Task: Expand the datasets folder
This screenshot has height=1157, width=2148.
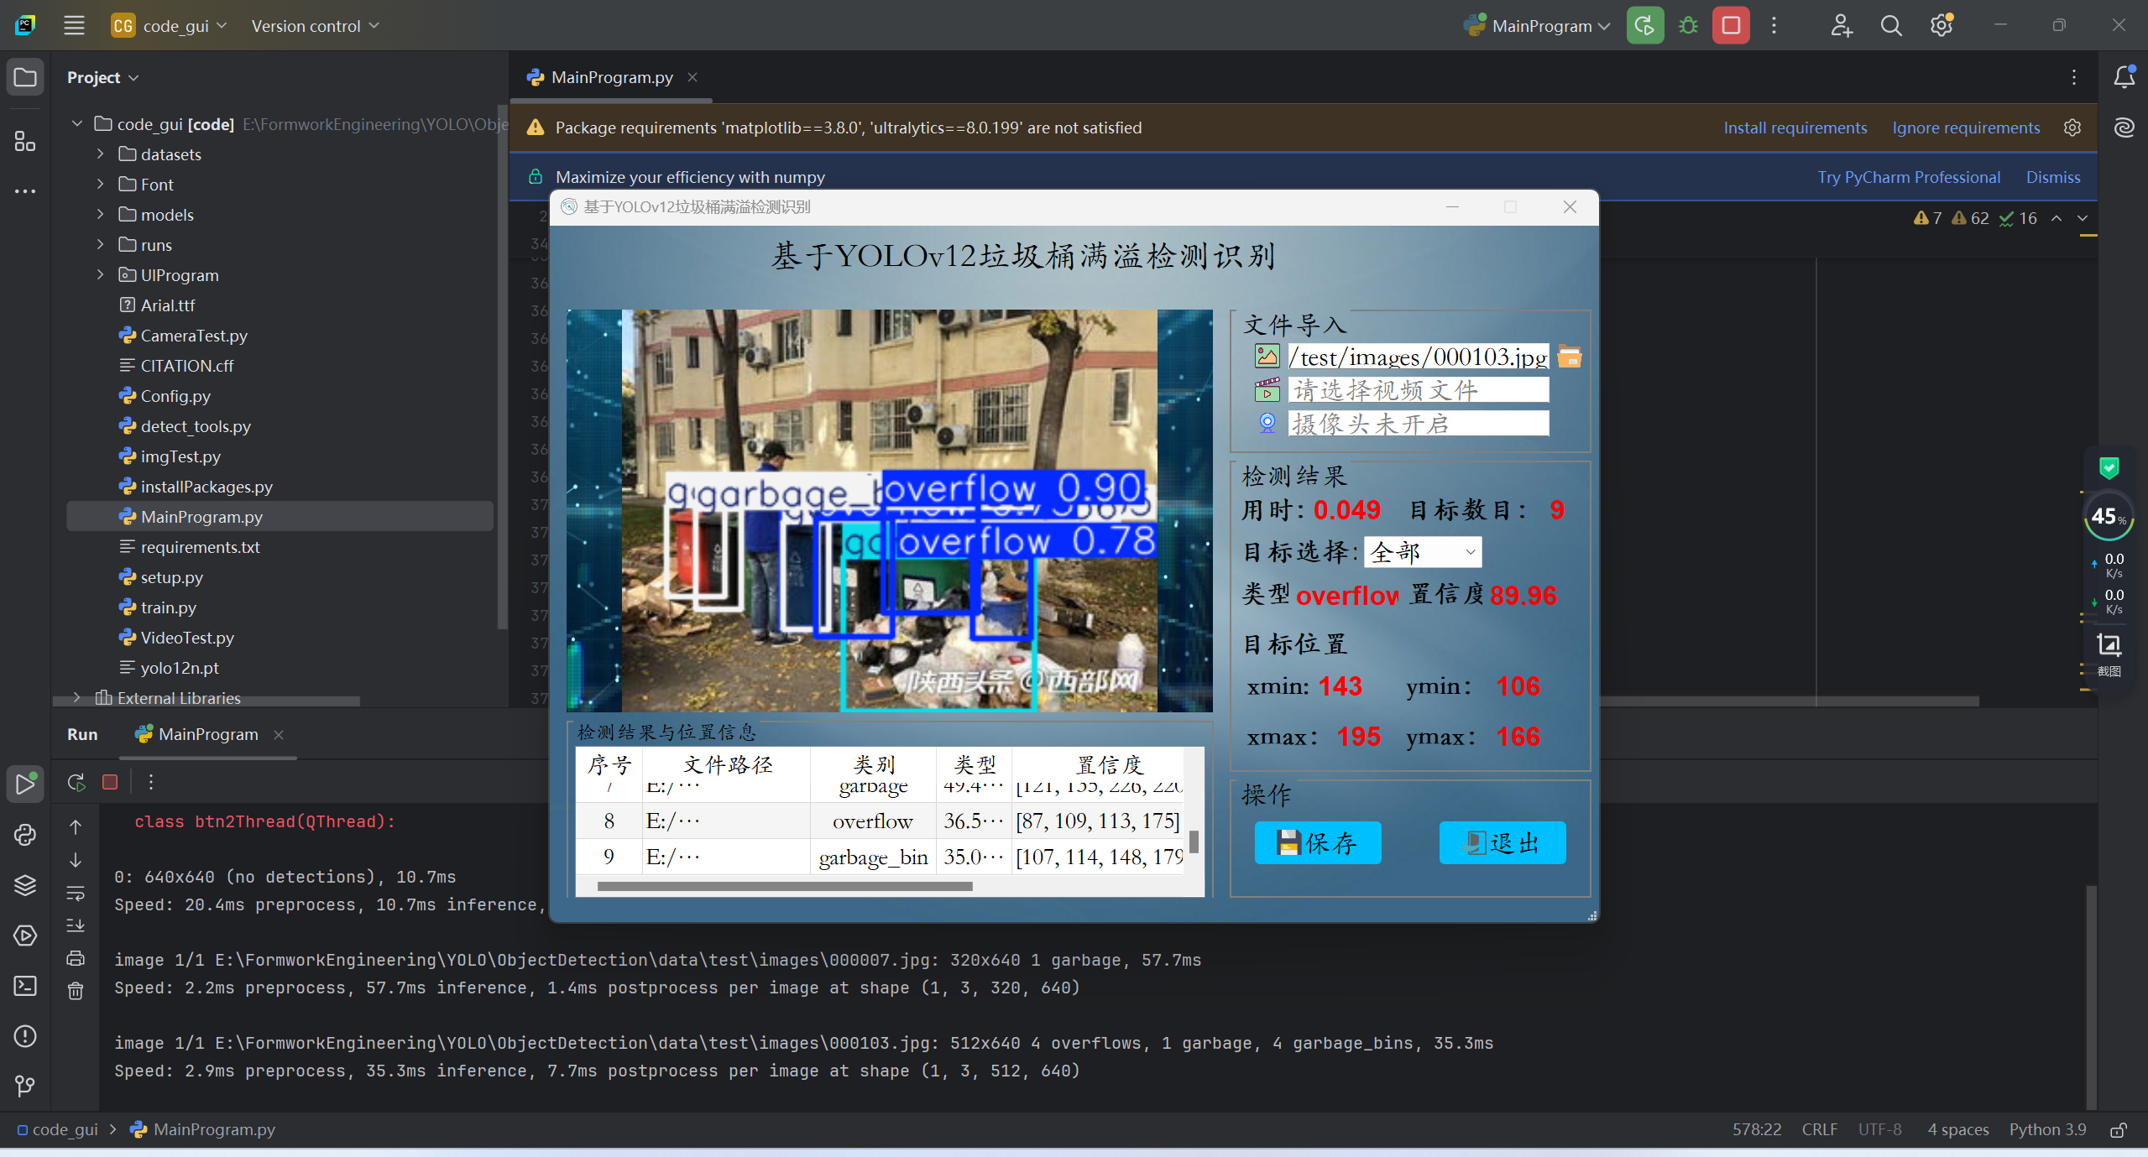Action: point(101,154)
